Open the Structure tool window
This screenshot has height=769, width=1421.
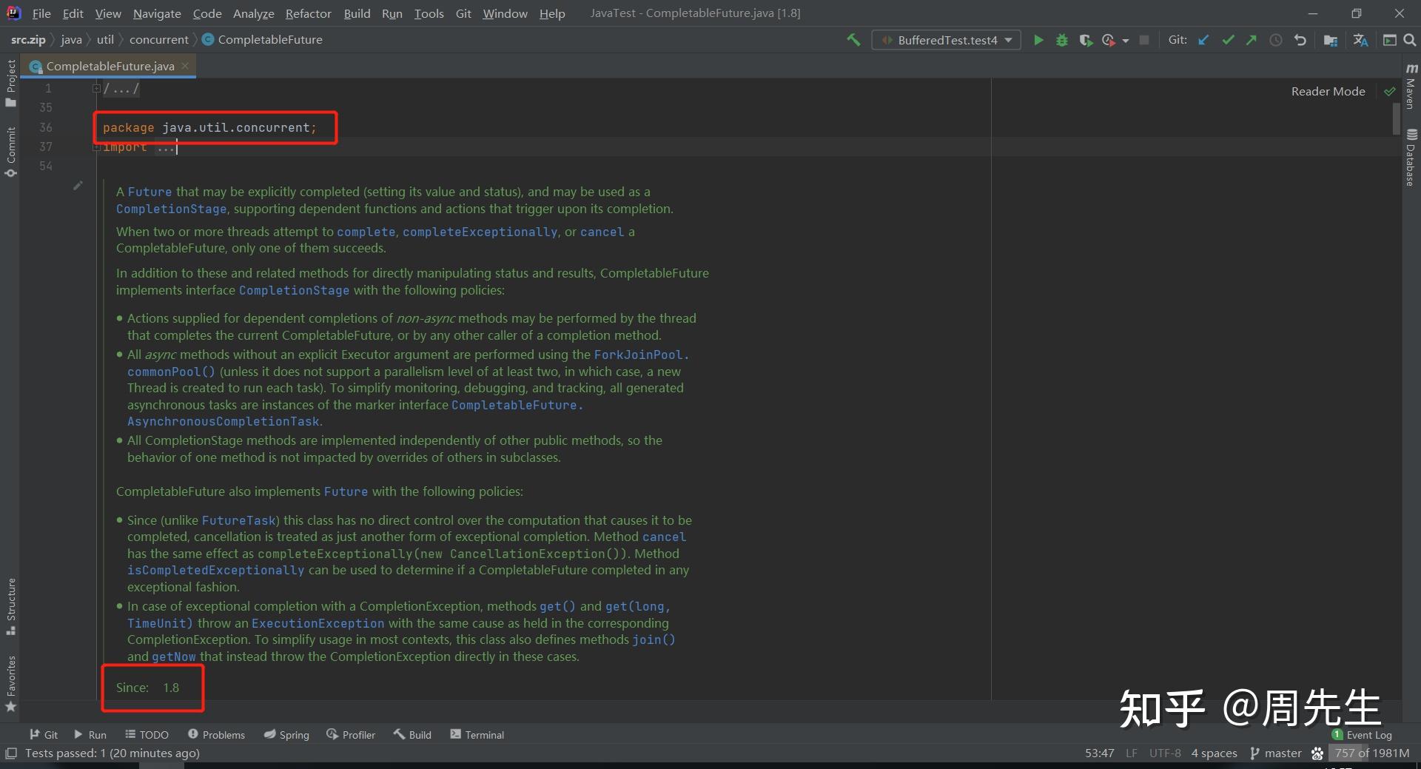(x=10, y=607)
